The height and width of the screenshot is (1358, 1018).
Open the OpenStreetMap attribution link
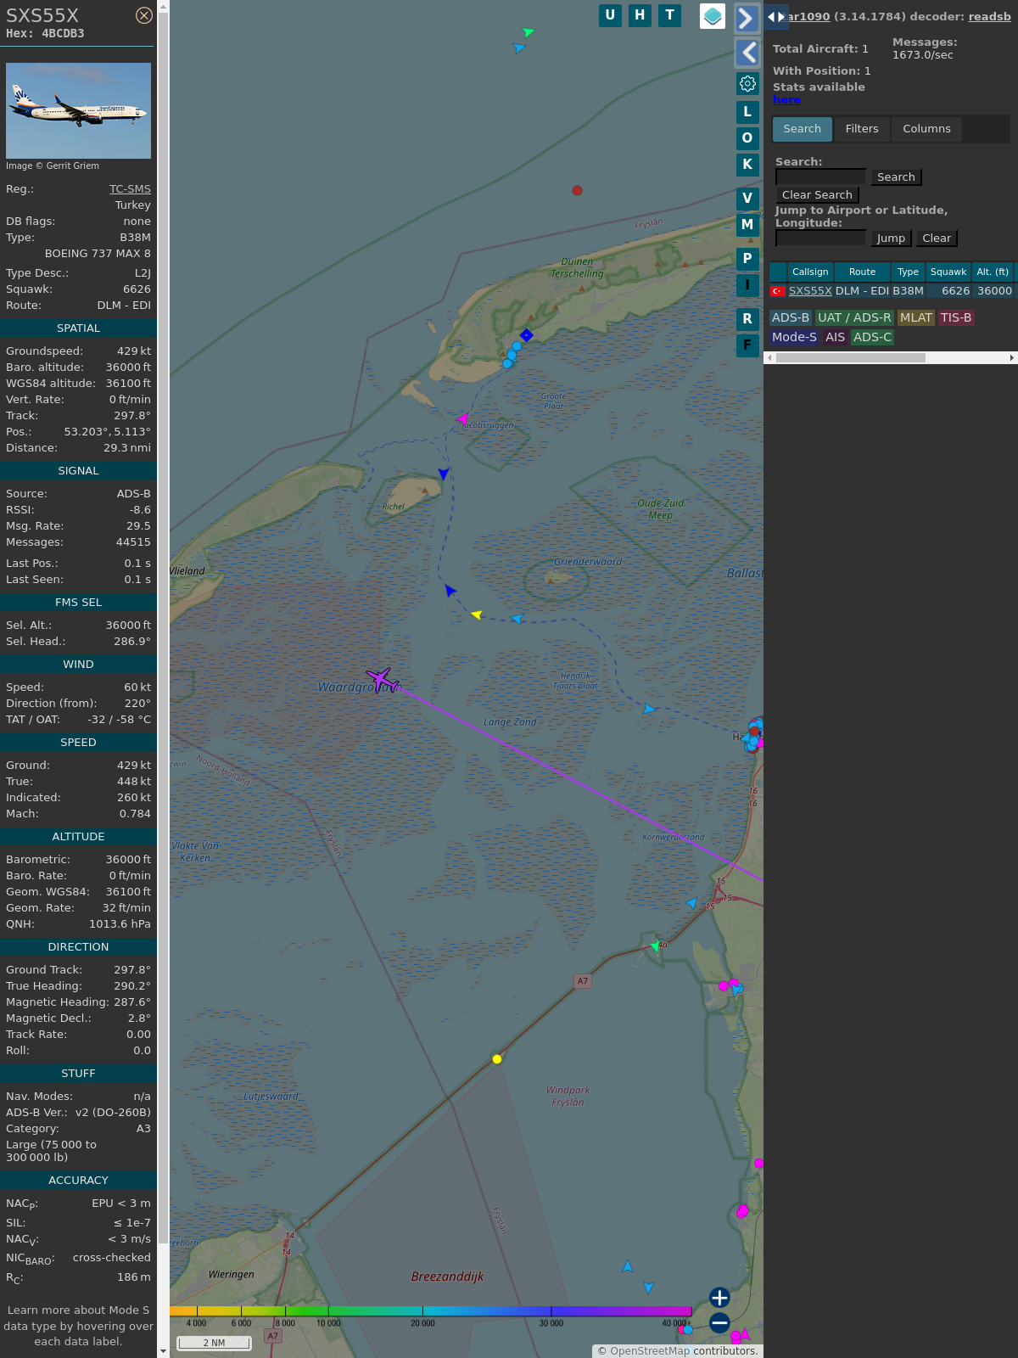tap(650, 1351)
